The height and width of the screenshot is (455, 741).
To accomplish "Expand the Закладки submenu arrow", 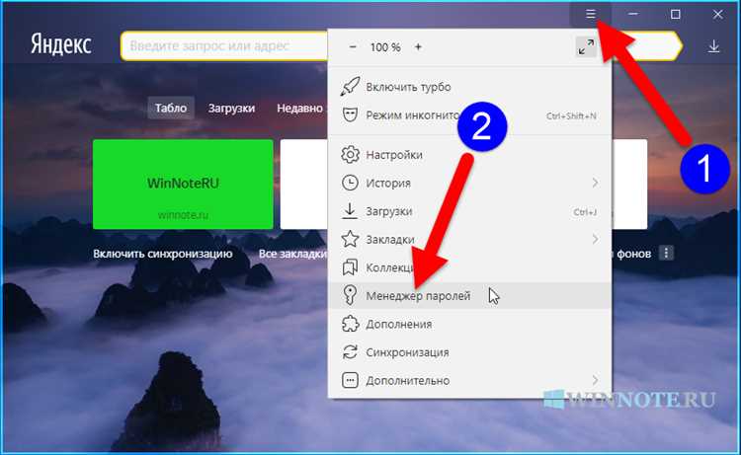I will point(595,239).
